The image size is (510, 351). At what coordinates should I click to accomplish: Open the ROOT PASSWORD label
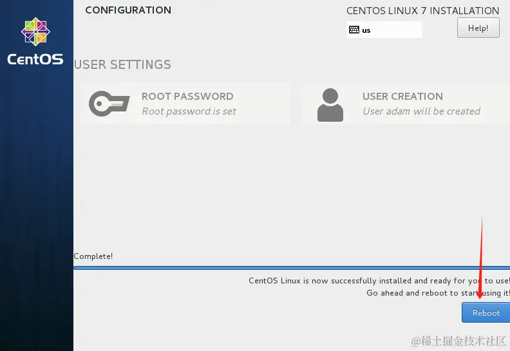[x=187, y=97]
